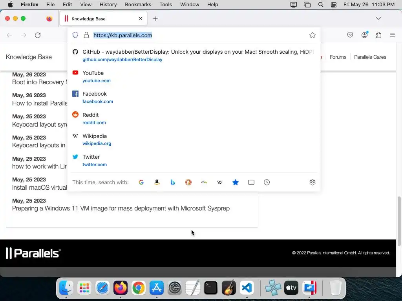Open search settings gear

(x=312, y=182)
